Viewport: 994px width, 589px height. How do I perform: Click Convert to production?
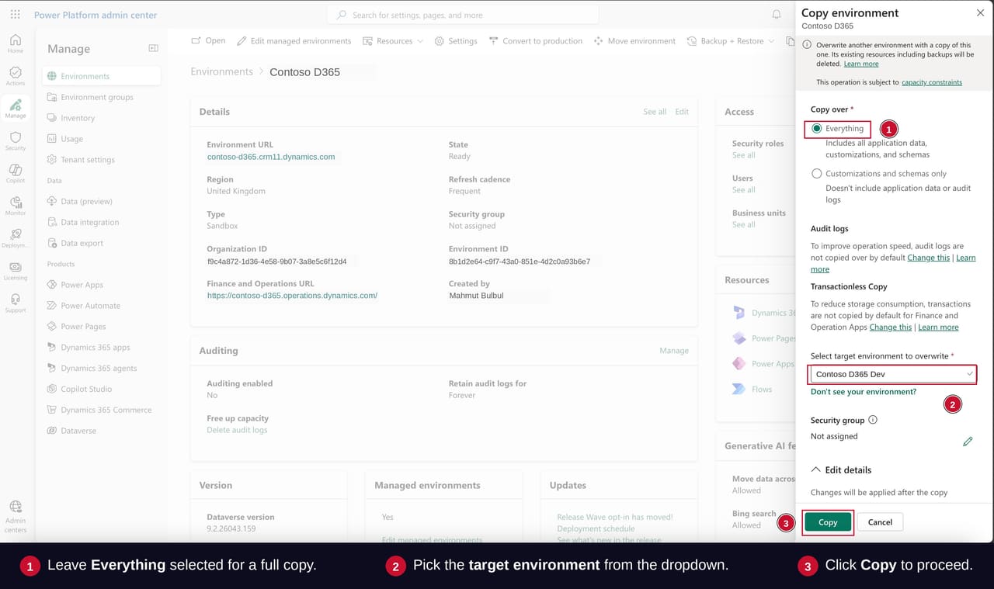(x=536, y=41)
